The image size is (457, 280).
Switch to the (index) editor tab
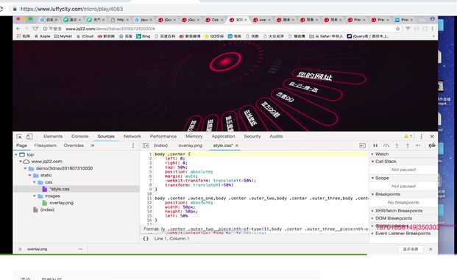(161, 146)
